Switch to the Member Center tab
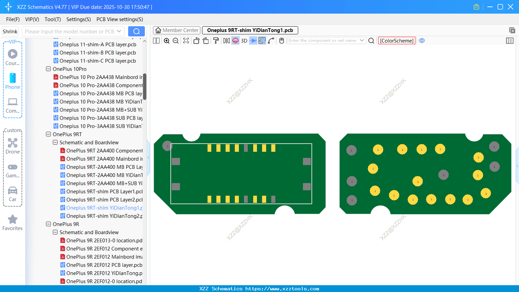This screenshot has height=292, width=519. coord(177,30)
